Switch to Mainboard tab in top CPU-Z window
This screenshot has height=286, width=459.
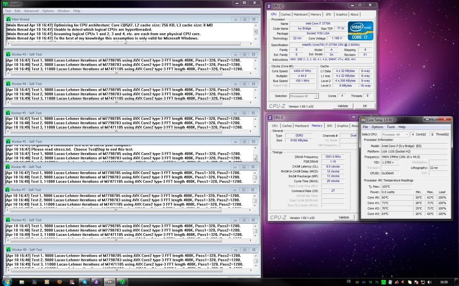pos(300,14)
